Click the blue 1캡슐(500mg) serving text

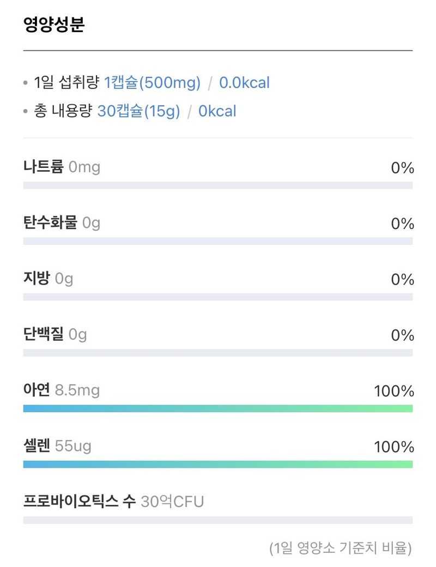pos(152,83)
